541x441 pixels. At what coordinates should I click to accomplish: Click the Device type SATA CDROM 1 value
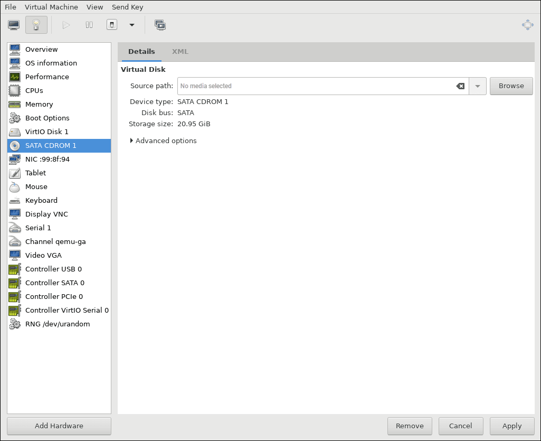tap(203, 102)
